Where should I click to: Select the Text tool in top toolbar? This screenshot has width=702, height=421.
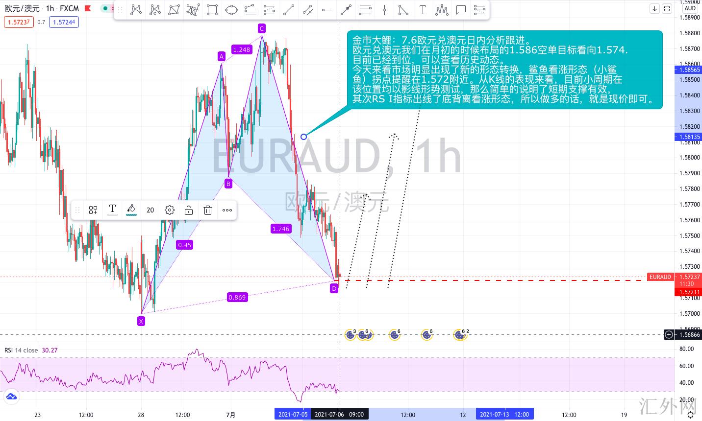[423, 9]
